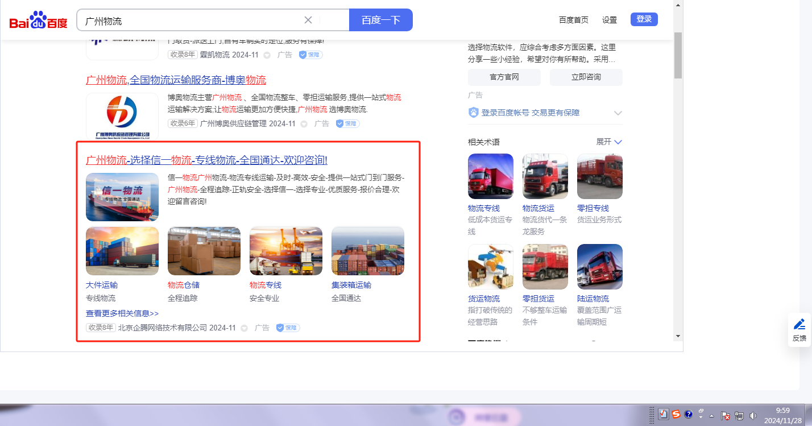
Task: Expand the chevron beside 交易更有保障
Action: click(x=618, y=113)
